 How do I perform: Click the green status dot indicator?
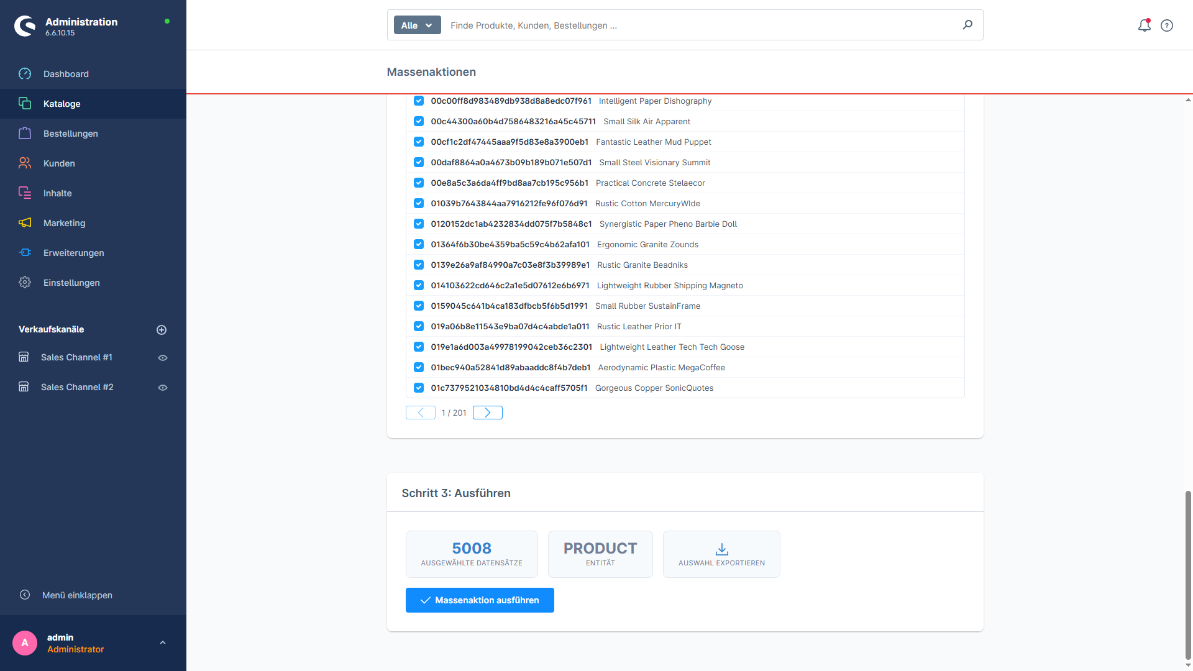[167, 21]
